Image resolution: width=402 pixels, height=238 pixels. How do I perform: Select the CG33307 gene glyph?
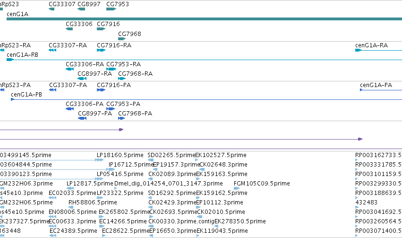point(51,9)
